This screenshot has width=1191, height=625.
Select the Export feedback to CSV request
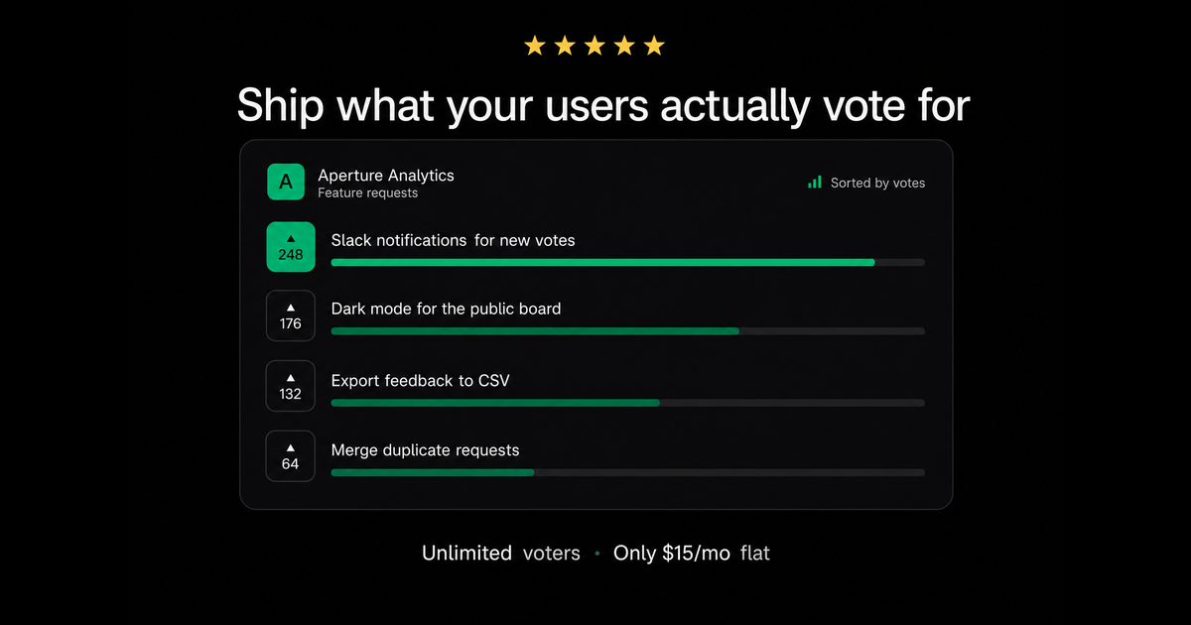pyautogui.click(x=420, y=380)
